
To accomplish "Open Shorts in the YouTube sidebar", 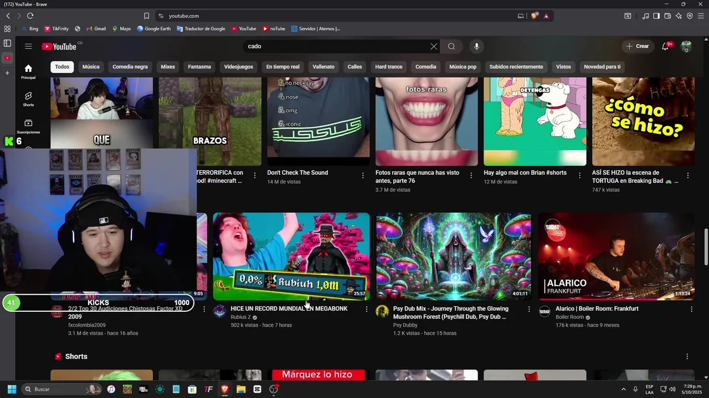I will pyautogui.click(x=28, y=99).
